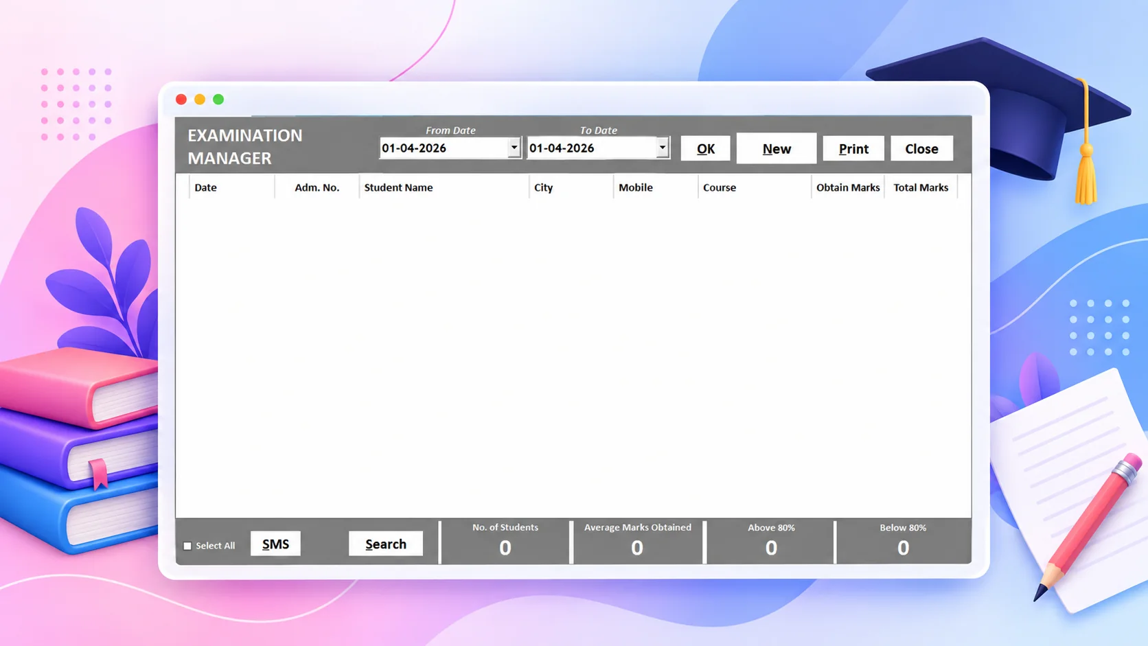This screenshot has height=646, width=1148.
Task: Tick the Select All checkbox
Action: click(x=187, y=546)
